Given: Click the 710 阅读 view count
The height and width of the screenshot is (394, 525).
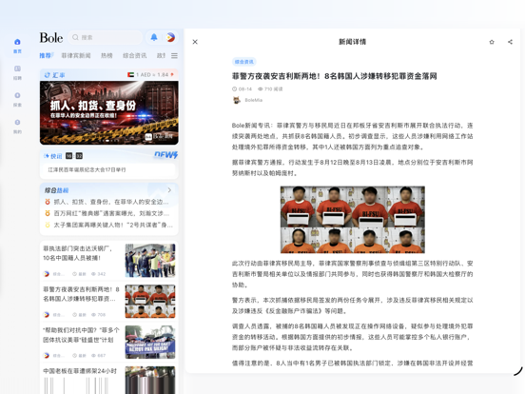Looking at the screenshot, I should point(270,89).
